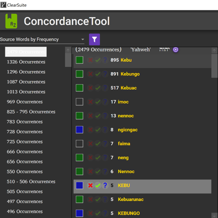
Task: Click the right translation list scrollbar thumb
Action: pyautogui.click(x=214, y=66)
